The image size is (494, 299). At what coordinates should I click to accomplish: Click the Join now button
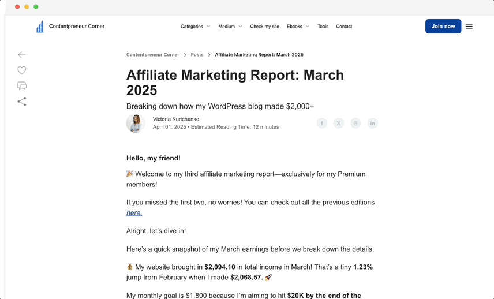(443, 26)
